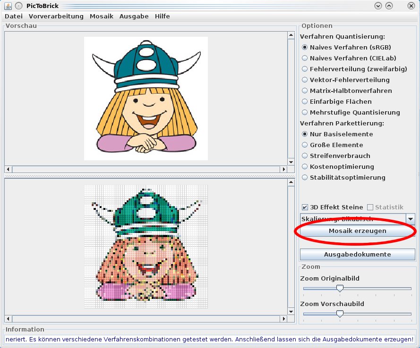The image size is (420, 348).
Task: Open the Ausgabe menu
Action: (x=134, y=17)
